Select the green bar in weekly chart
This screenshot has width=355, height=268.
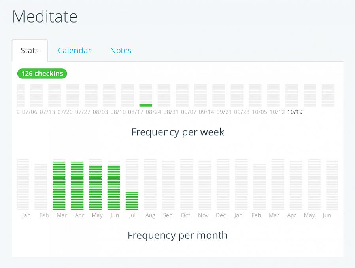[146, 105]
